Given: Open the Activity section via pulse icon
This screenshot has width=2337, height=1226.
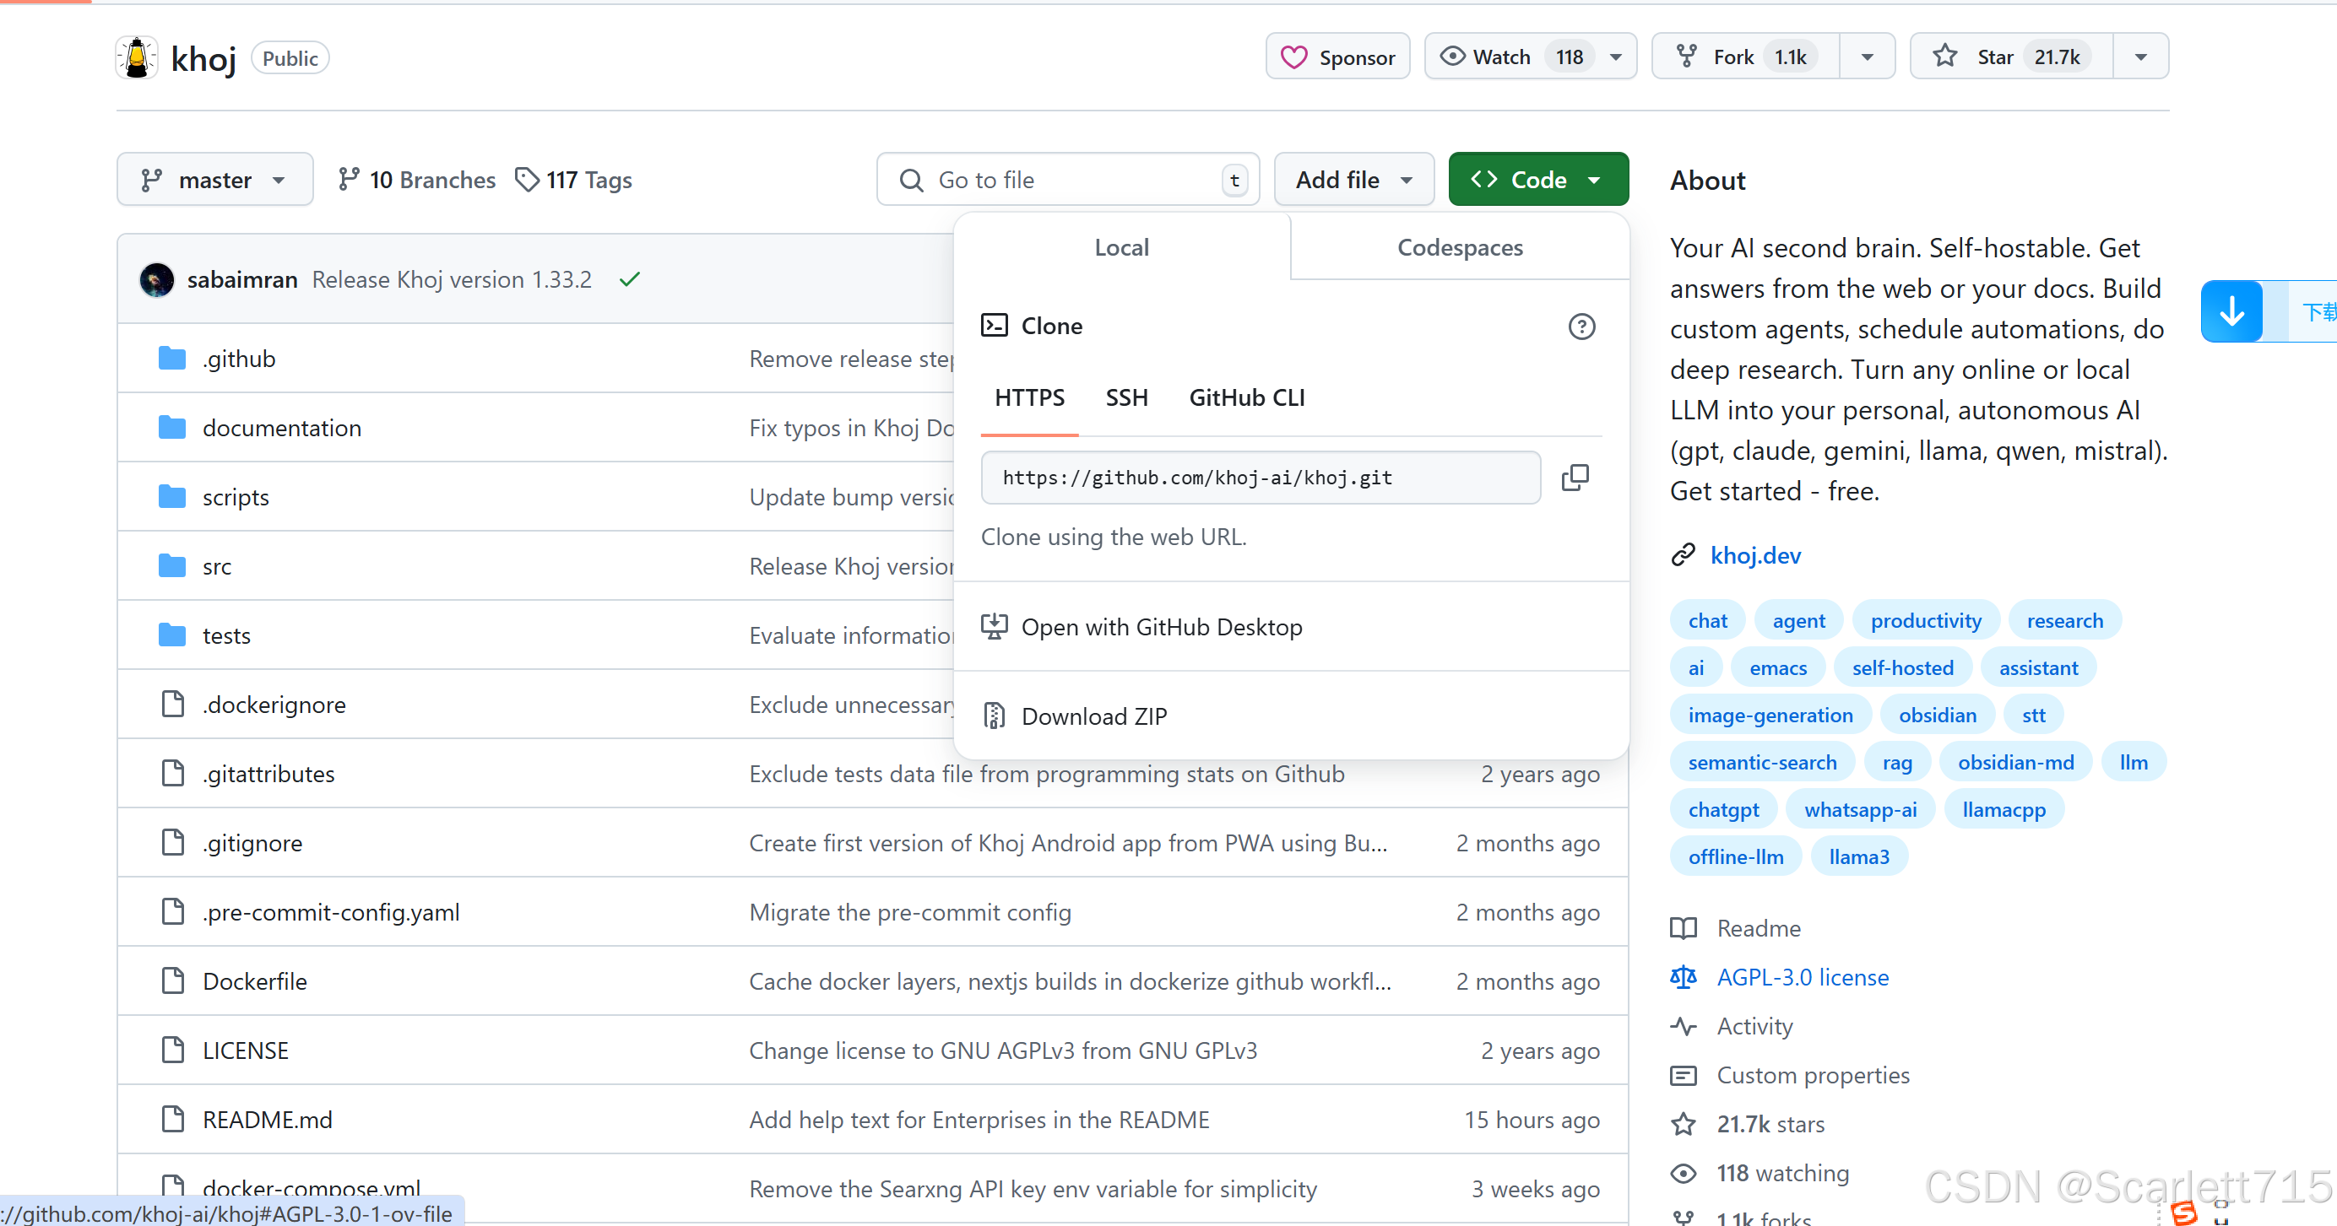Looking at the screenshot, I should point(1684,1025).
